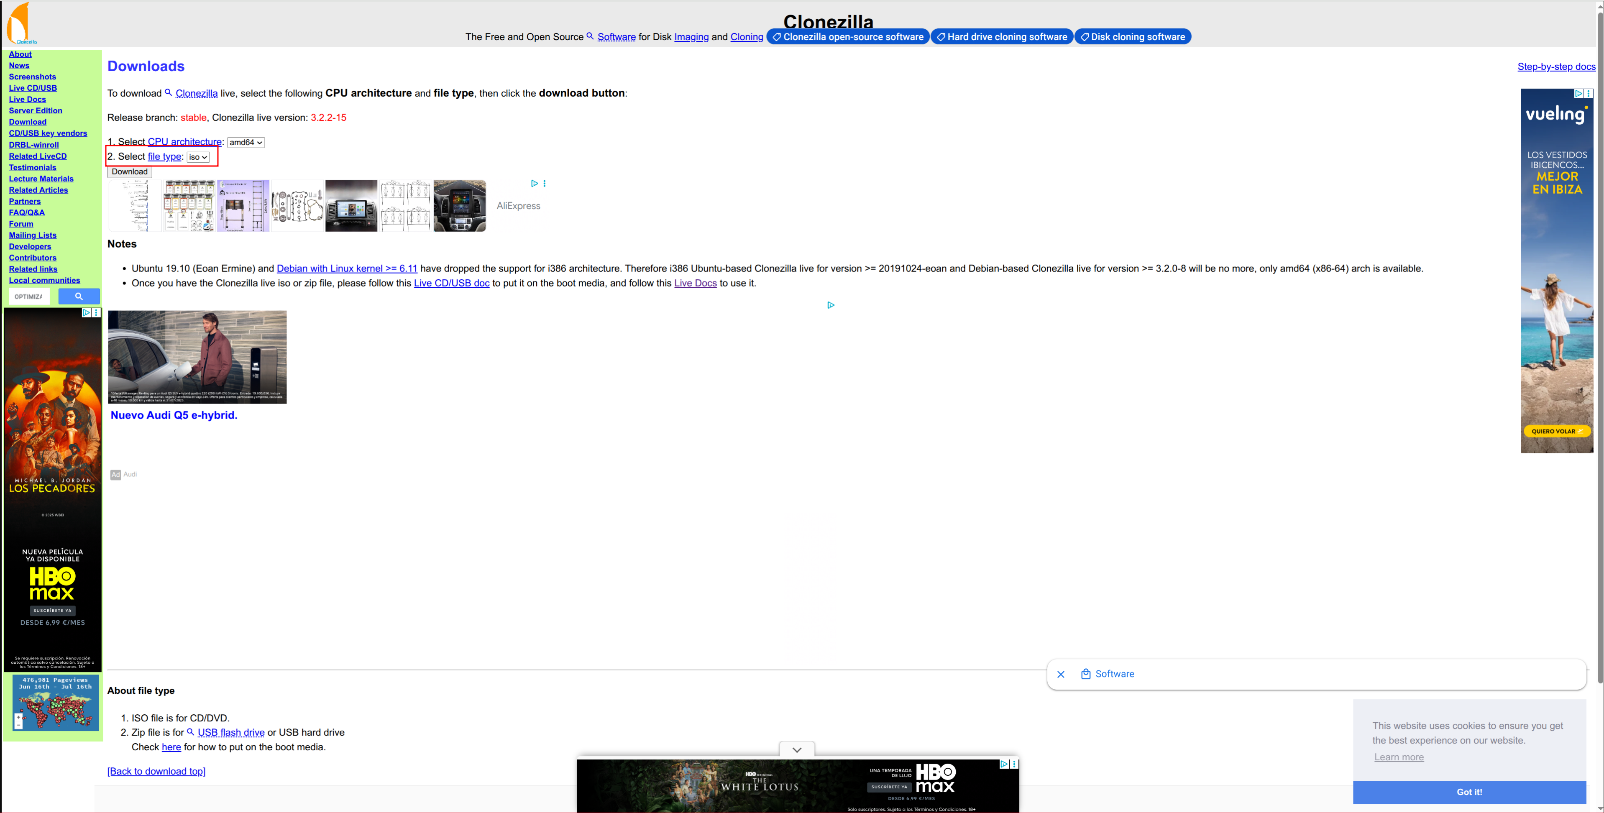Open the CPU architecture amd64 dropdown

coord(246,143)
